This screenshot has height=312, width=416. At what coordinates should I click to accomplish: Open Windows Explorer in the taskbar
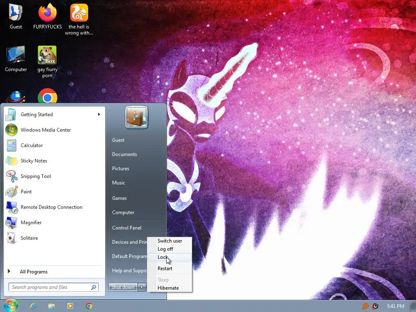click(52, 306)
